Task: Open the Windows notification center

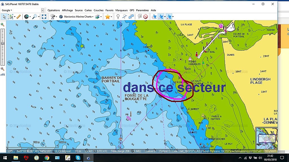Action: point(282,158)
